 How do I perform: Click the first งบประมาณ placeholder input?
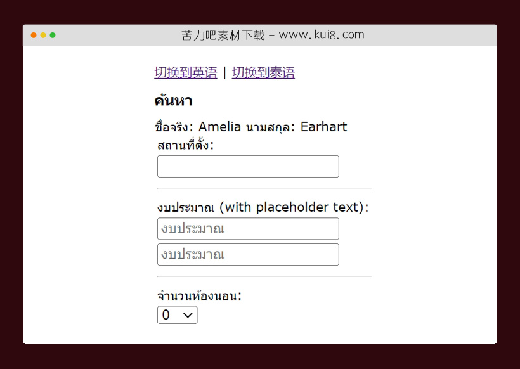[x=248, y=229]
